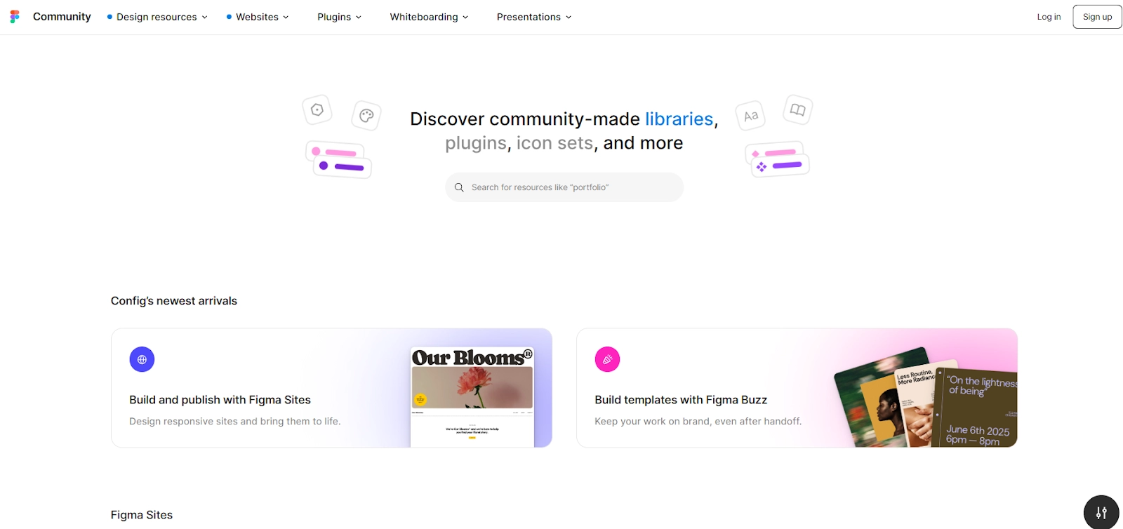Click Design responsive sites description text
Viewport: 1123px width, 529px height.
[234, 422]
